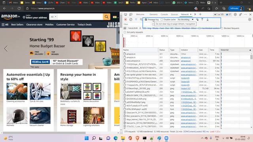Sort by Waterfall column arrow

point(250,50)
